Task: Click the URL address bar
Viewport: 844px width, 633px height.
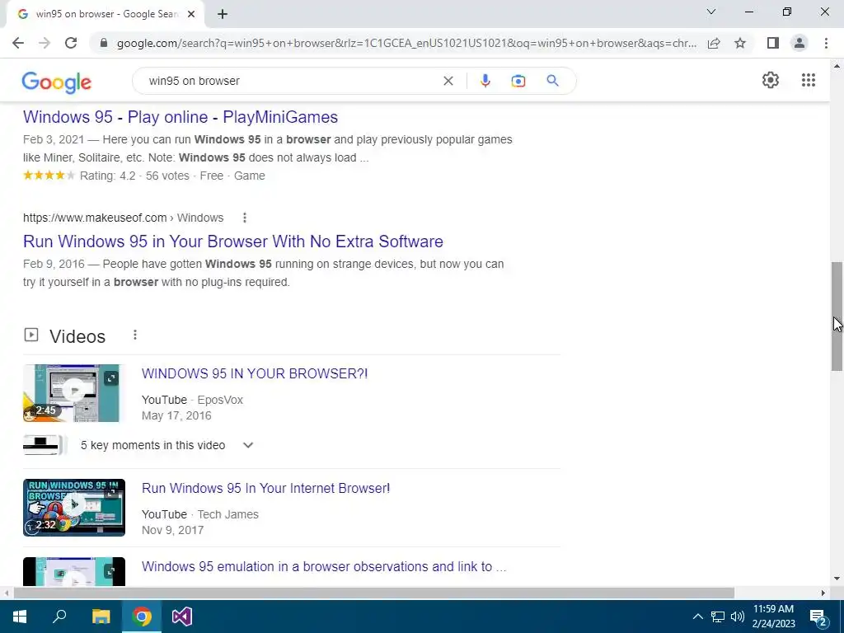Action: point(406,43)
